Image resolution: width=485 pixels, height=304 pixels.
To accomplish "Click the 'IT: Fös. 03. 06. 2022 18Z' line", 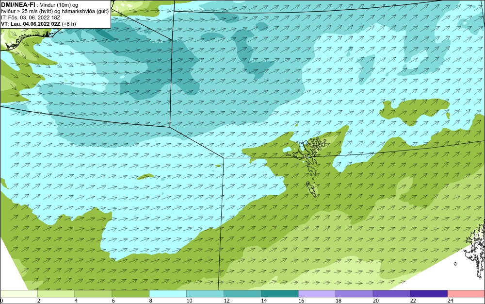I will 30,17.
